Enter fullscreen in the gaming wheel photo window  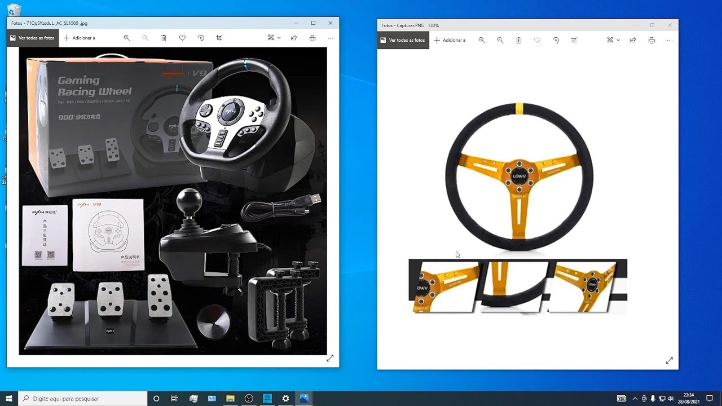[330, 358]
